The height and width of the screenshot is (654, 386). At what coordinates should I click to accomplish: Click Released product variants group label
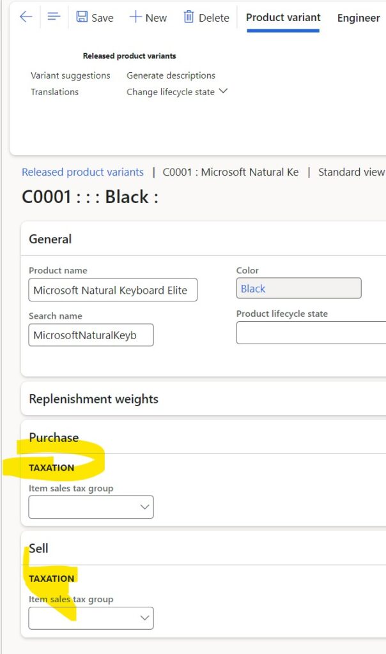click(x=129, y=56)
